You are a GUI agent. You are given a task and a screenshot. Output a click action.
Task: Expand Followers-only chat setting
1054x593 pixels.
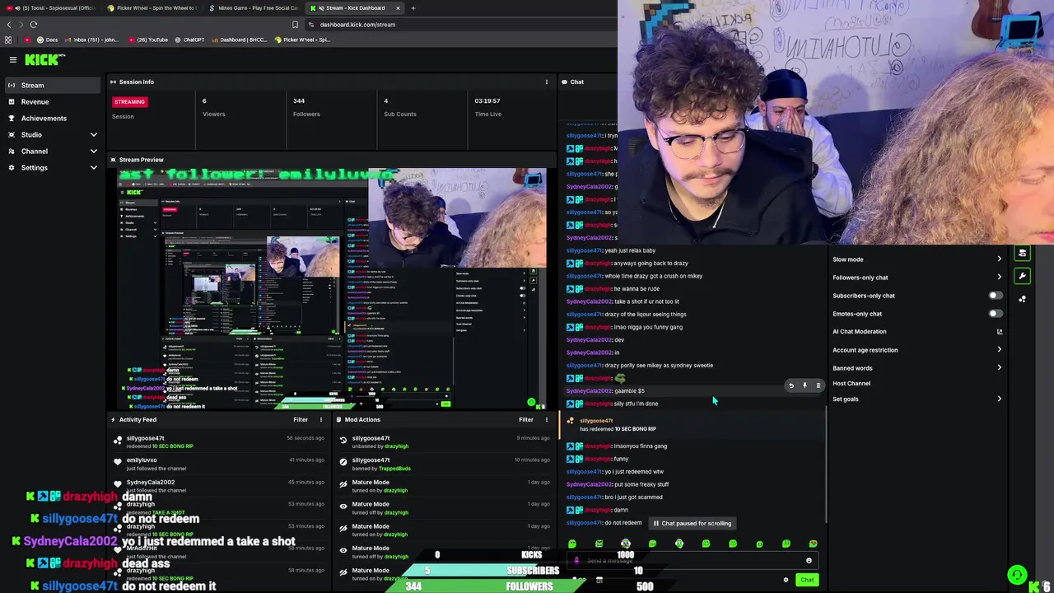(917, 278)
